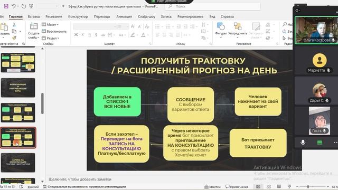Select the ЗАПИСЬ НА КОНСУЛЬТАЦИЮ slide thumbnail

pos(18,163)
